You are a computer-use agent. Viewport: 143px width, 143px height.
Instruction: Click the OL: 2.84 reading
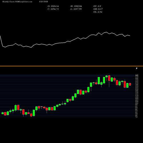click(98, 12)
